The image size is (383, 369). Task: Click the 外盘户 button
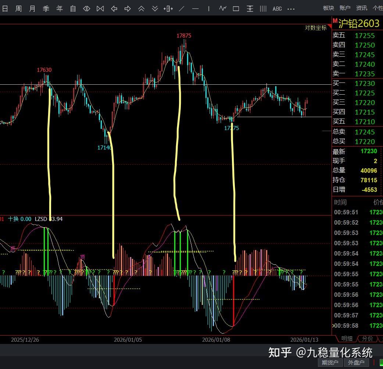coord(356,362)
